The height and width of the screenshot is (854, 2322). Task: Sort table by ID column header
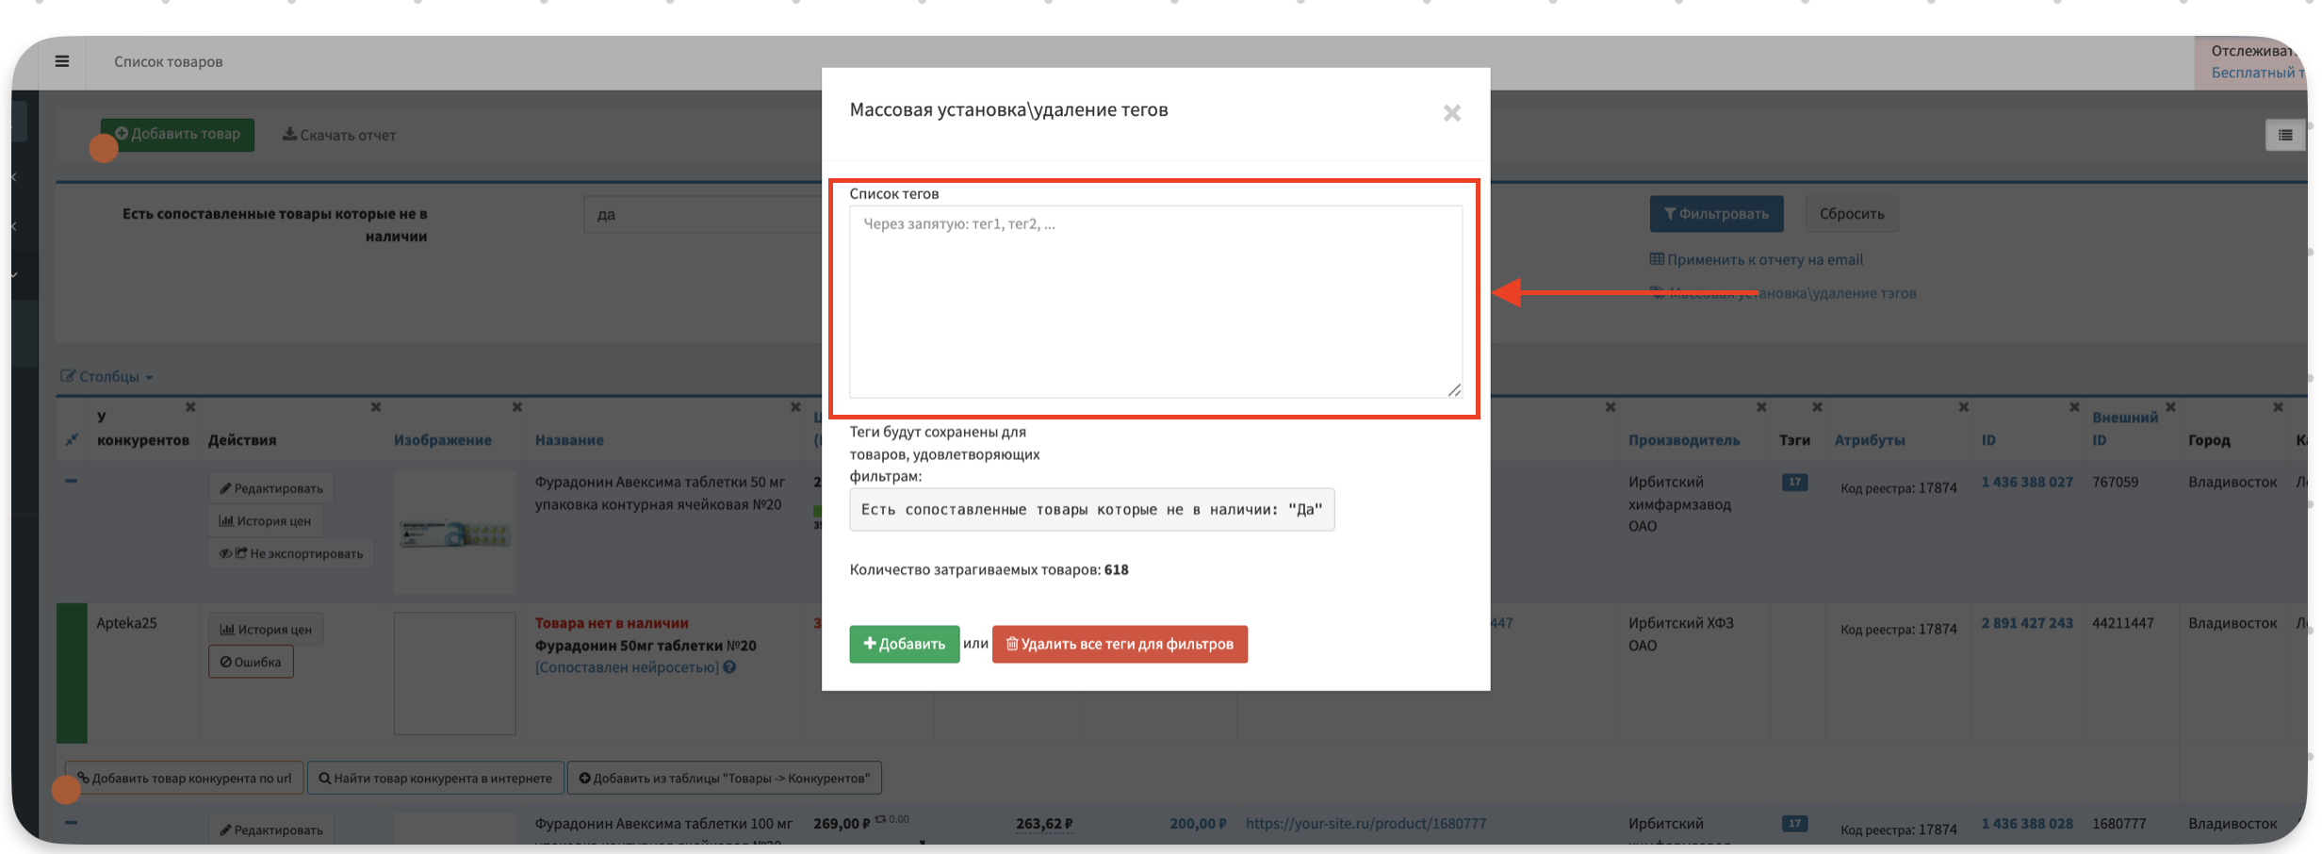point(1988,440)
